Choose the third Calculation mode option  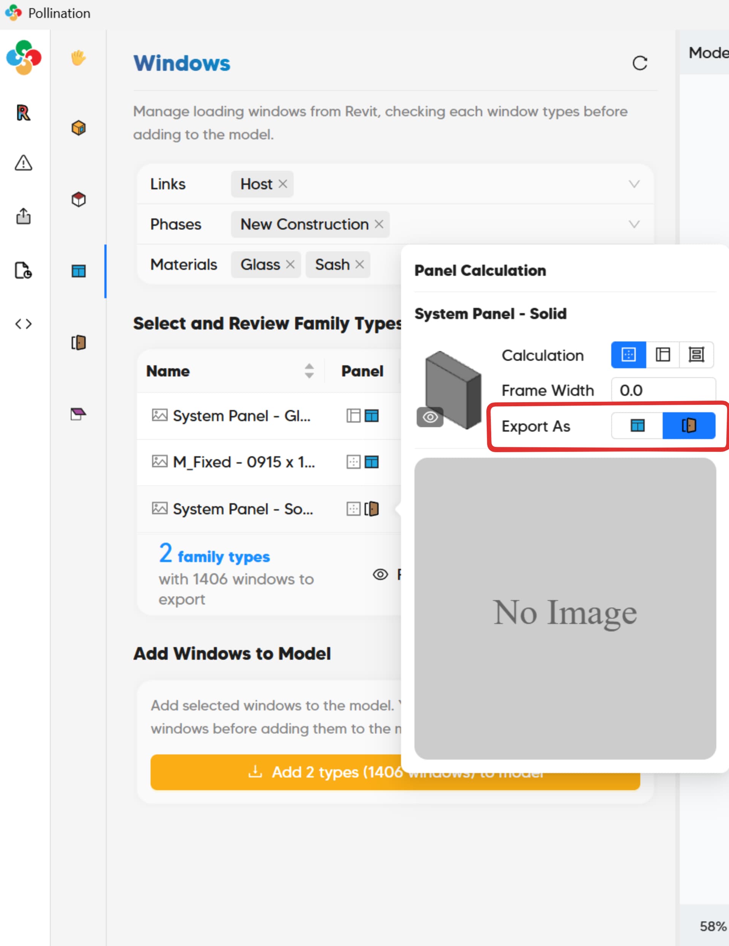(x=696, y=355)
